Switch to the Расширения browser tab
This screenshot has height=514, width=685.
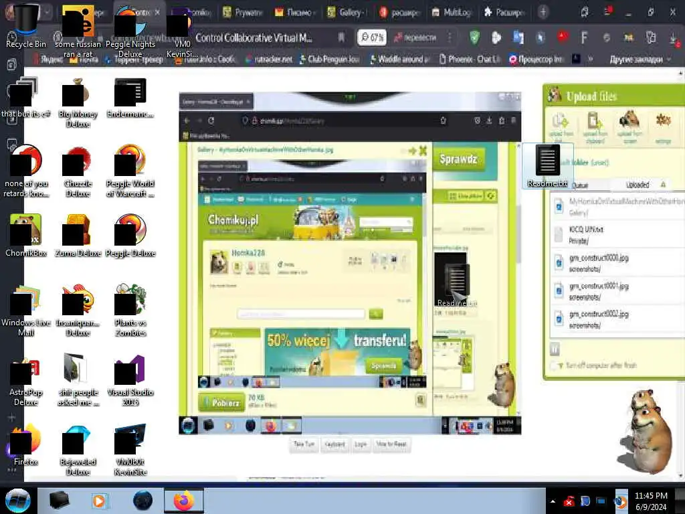(504, 12)
